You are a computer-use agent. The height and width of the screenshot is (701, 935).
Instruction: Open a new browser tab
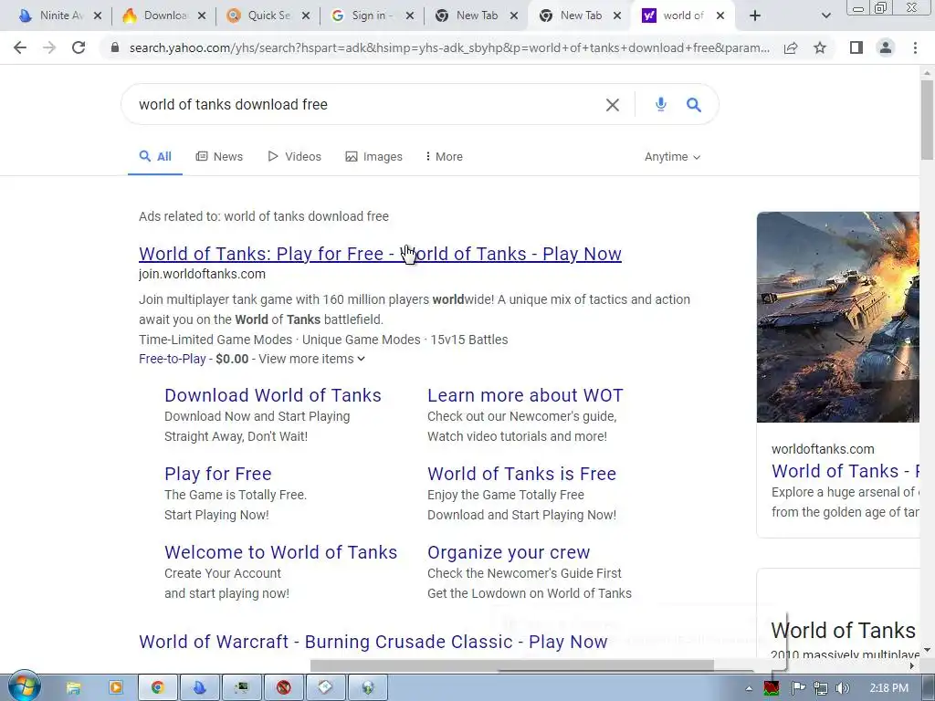755,16
